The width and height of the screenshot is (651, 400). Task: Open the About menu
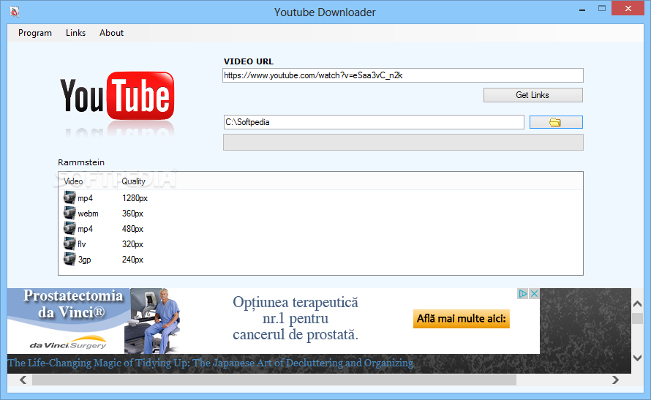[111, 33]
